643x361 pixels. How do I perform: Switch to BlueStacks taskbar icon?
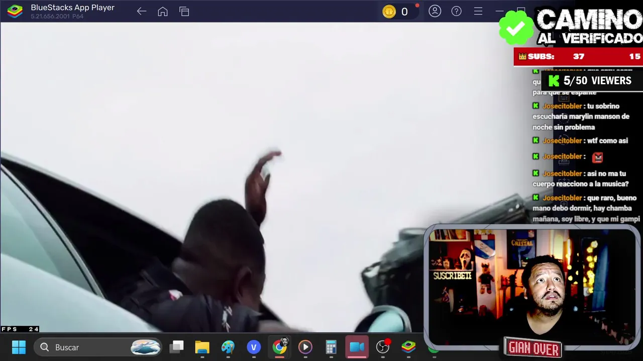408,347
